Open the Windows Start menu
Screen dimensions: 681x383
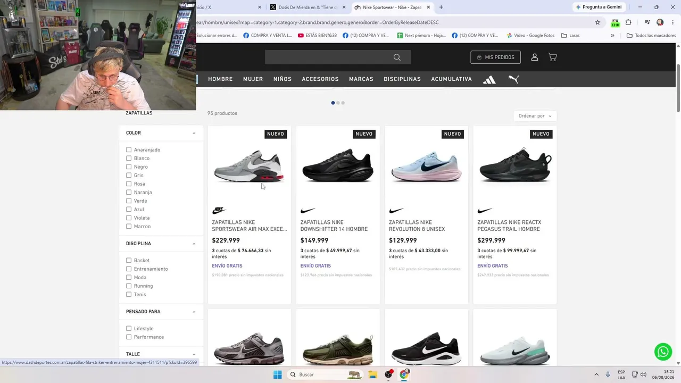pos(277,374)
